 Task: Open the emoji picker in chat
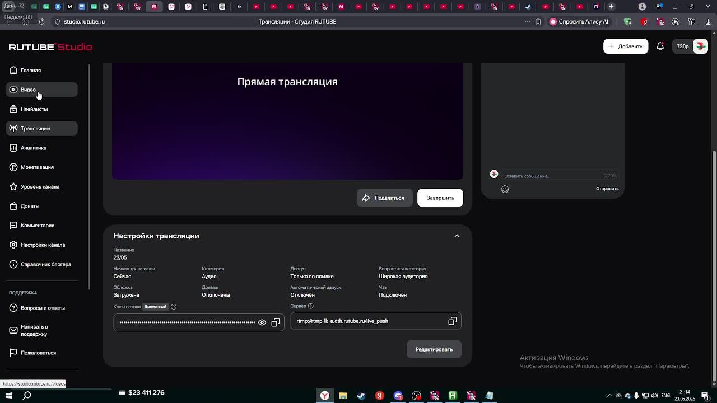click(505, 189)
